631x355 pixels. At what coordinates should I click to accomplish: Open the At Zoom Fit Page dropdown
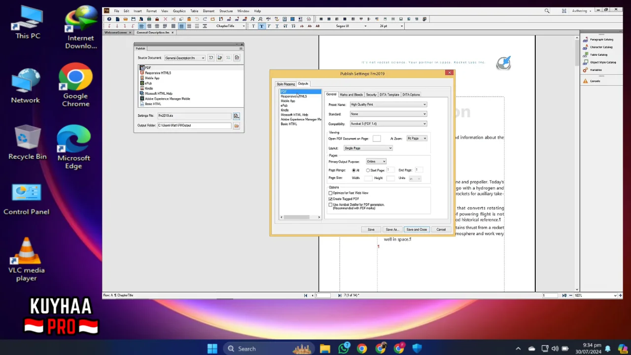[x=417, y=139]
